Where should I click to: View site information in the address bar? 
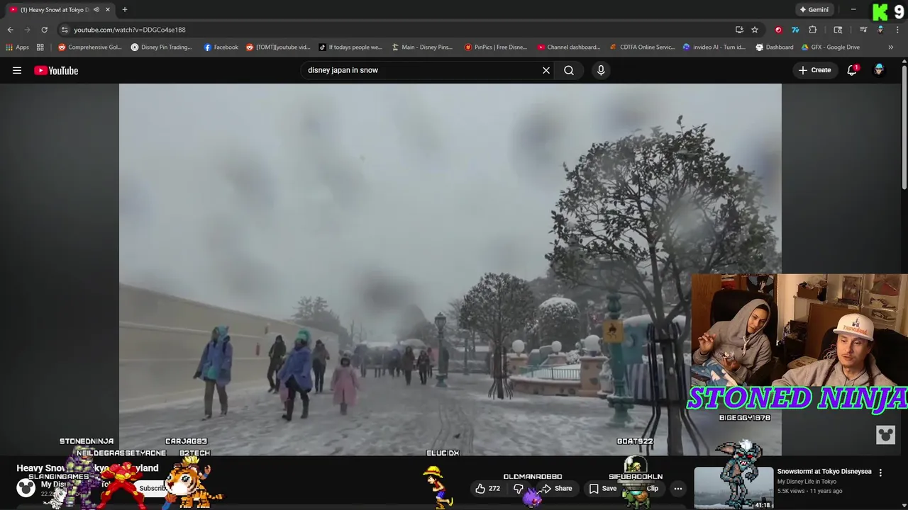(65, 30)
